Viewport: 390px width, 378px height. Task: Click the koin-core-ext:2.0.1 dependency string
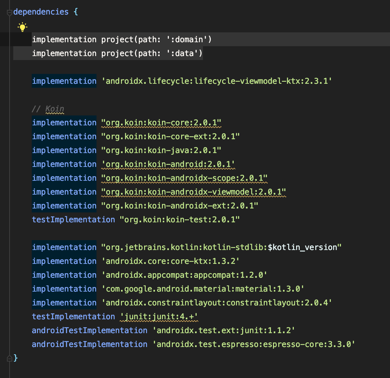click(x=170, y=137)
